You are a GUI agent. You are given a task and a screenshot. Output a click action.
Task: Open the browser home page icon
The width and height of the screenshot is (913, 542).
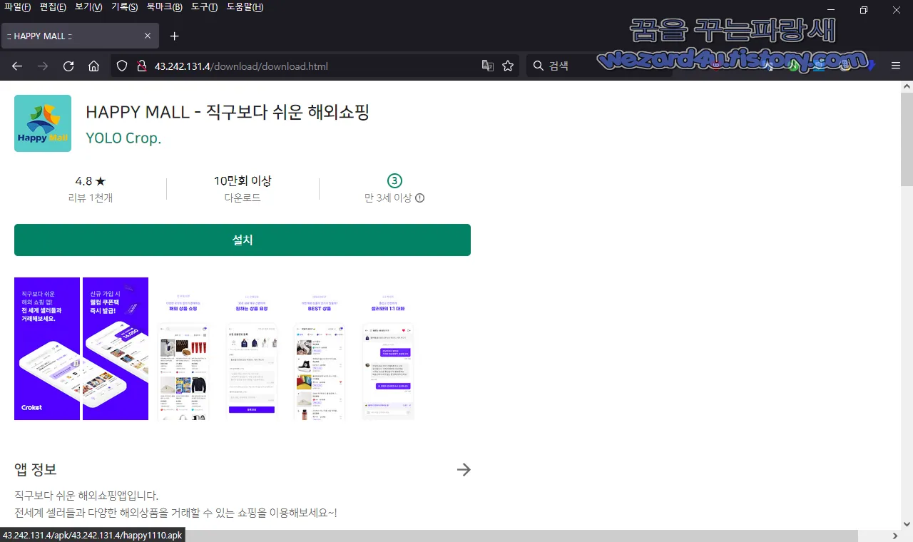93,66
